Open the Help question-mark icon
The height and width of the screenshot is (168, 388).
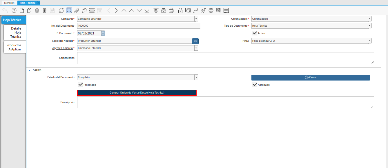(14, 11)
